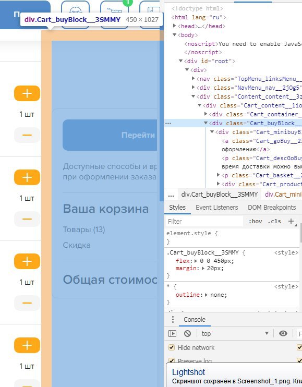302x387 pixels.
Task: Click the Товары (13) line
Action: pos(84,229)
